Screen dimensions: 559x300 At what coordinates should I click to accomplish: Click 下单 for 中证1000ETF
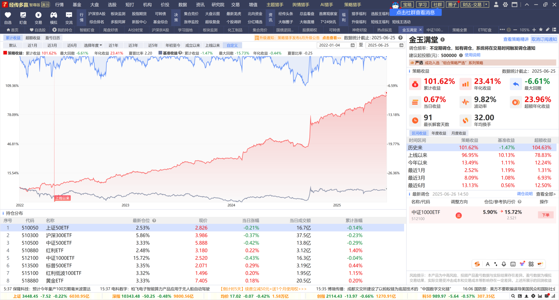546,215
